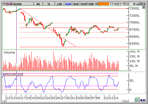Click the date label 14 on time axis
The height and width of the screenshot is (104, 148).
point(116,98)
